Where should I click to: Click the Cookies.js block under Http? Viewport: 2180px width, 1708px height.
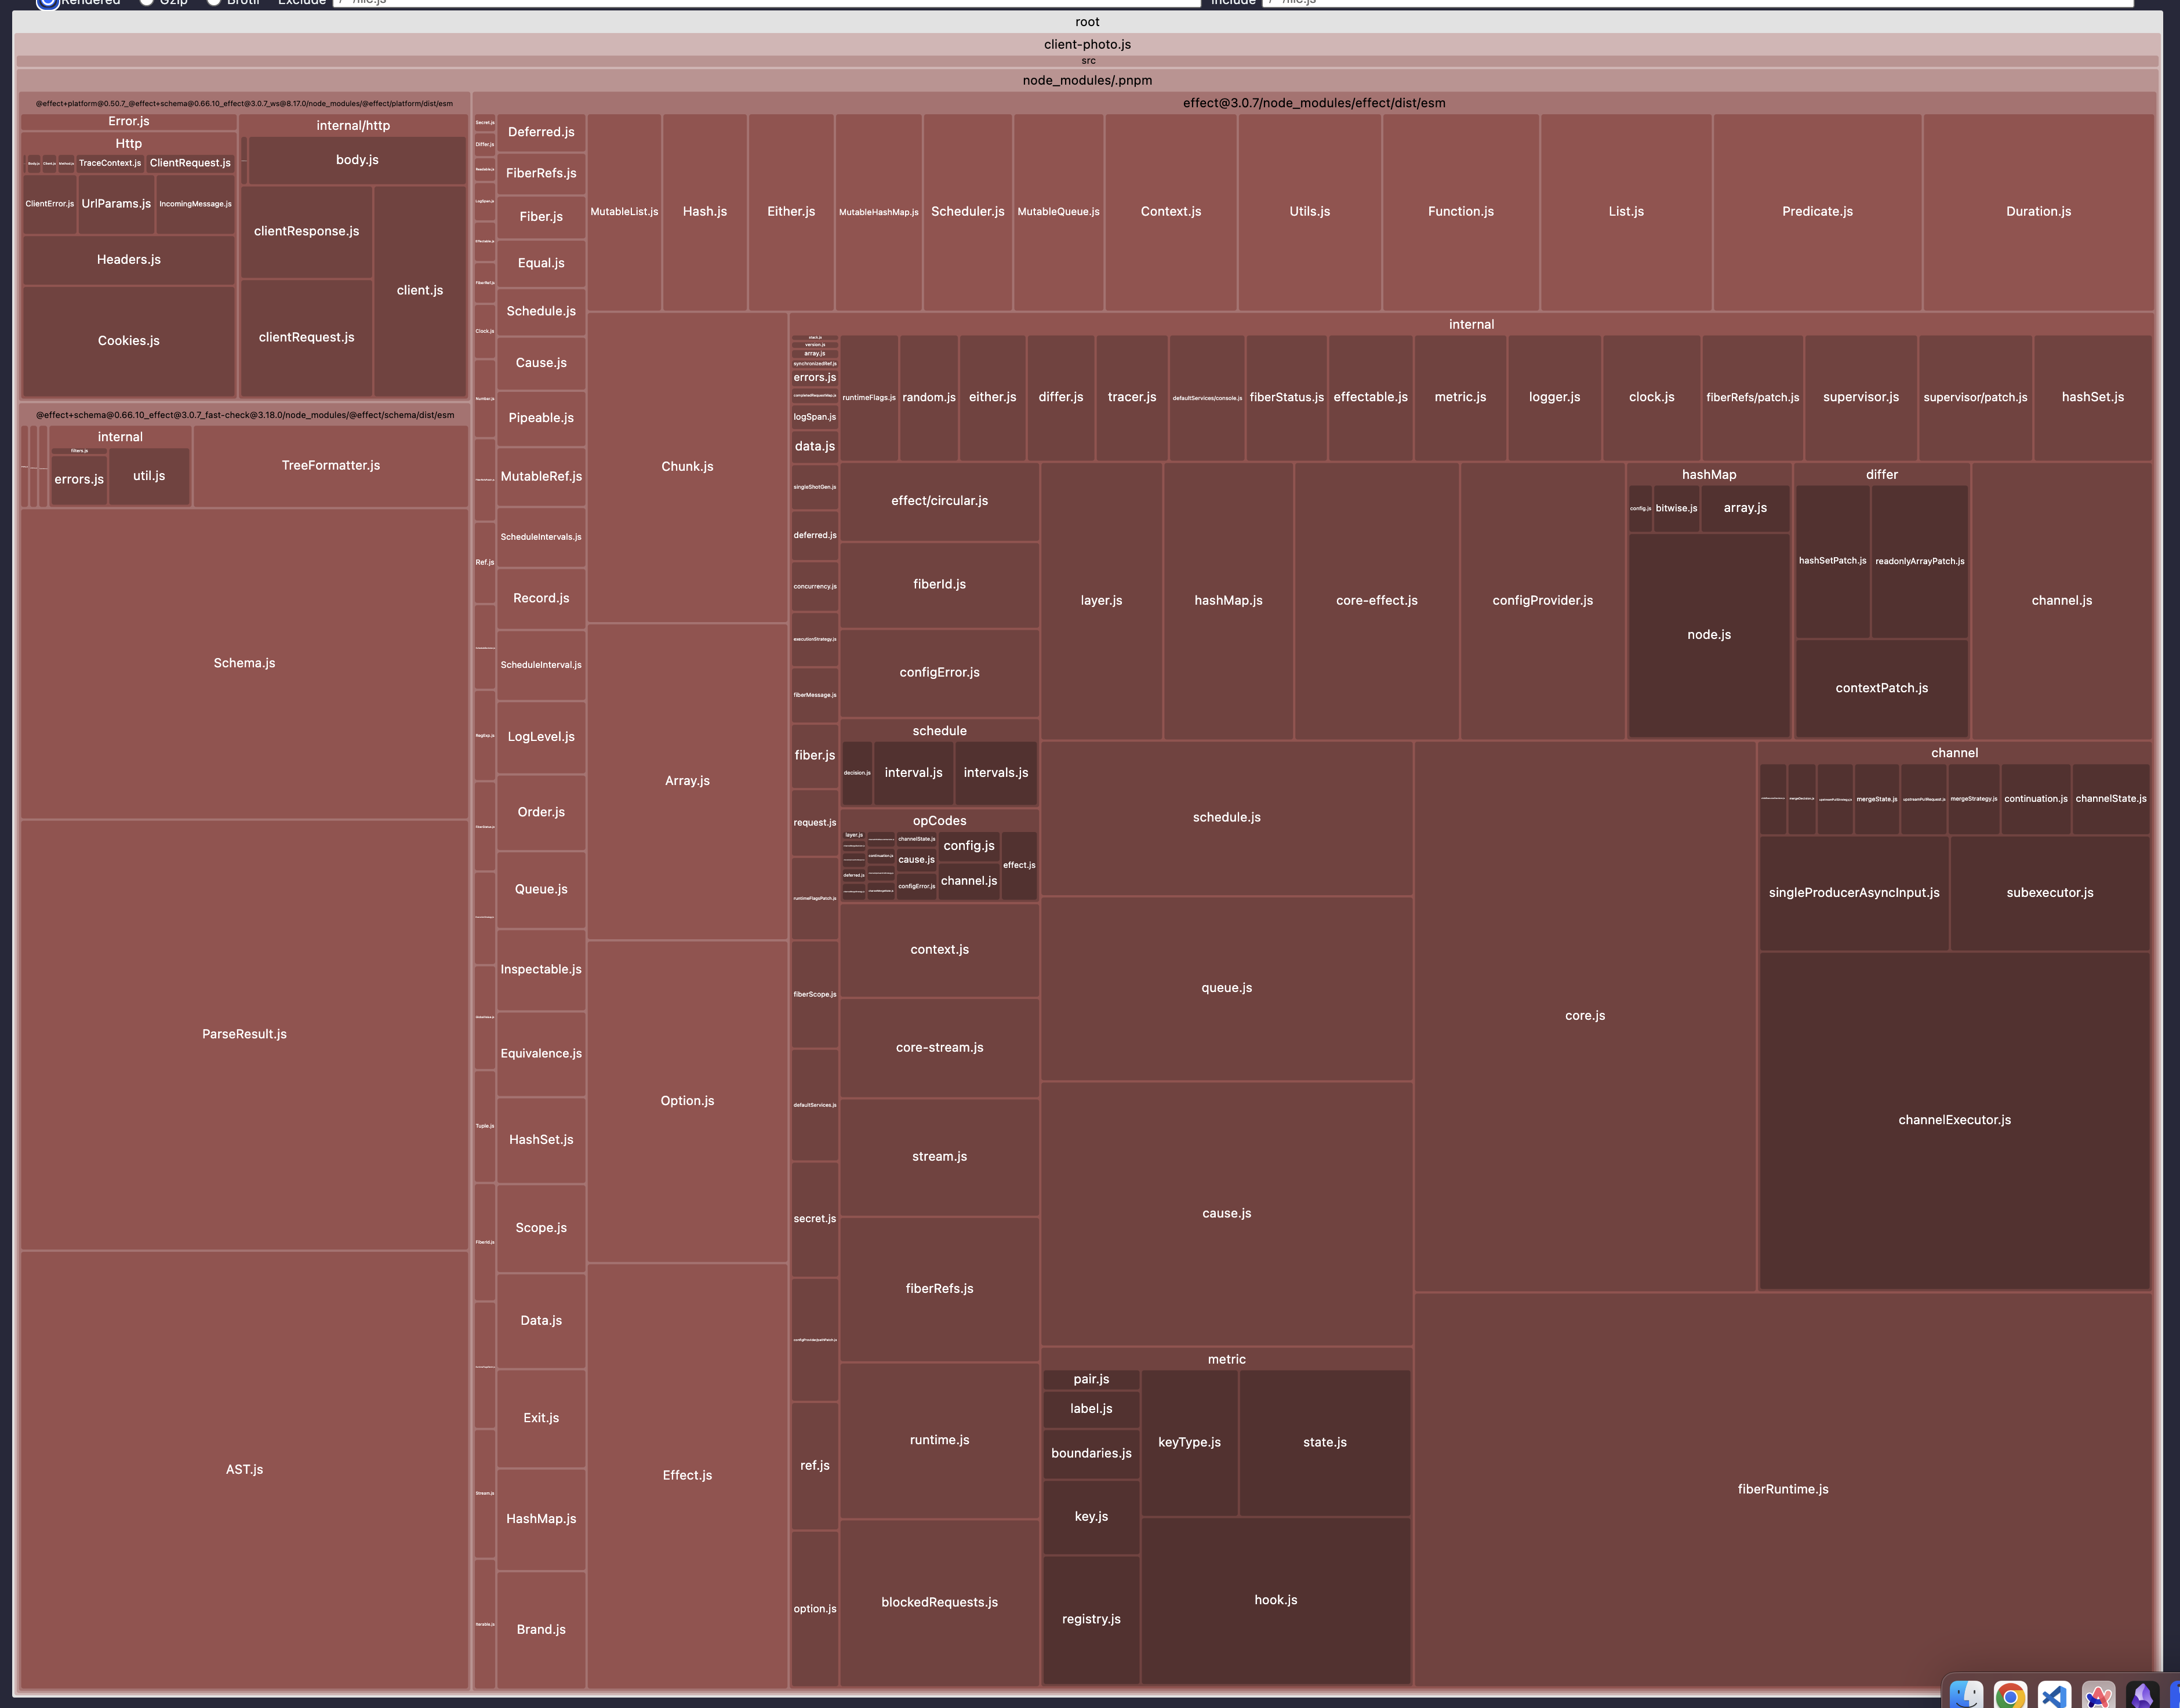click(x=129, y=341)
